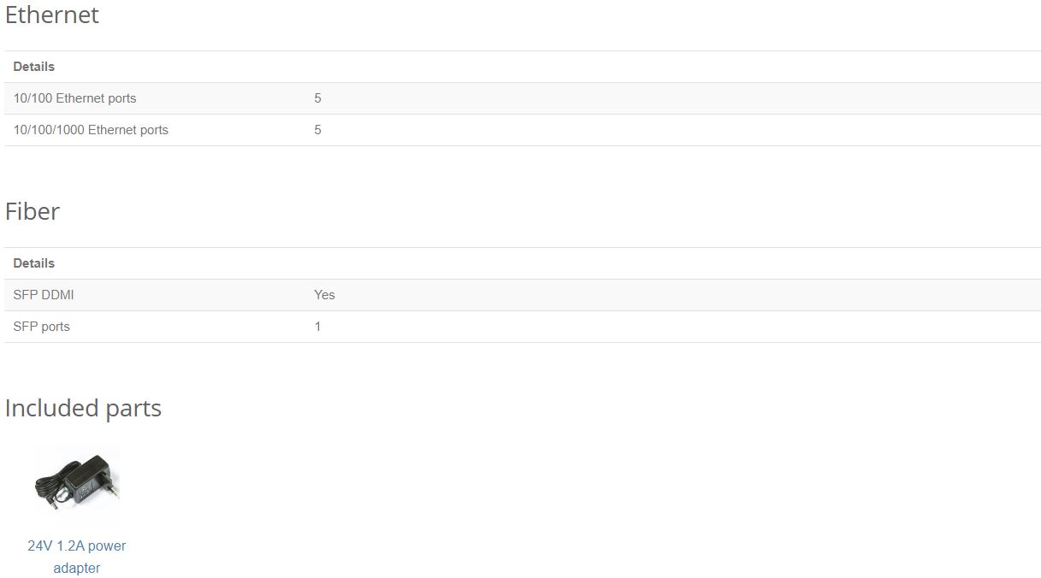Click the word adapter in the link

click(77, 568)
